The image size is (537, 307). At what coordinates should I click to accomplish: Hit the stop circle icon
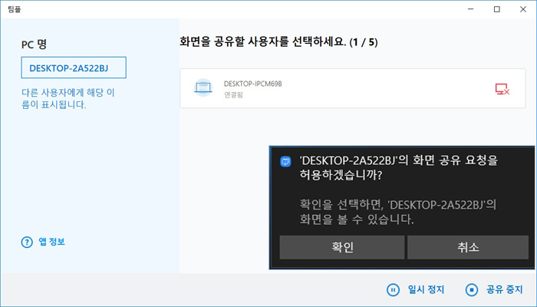click(x=471, y=290)
